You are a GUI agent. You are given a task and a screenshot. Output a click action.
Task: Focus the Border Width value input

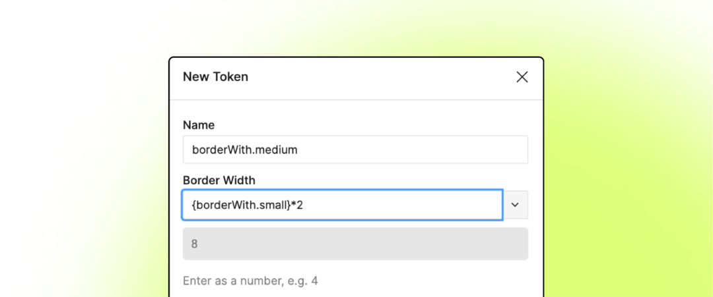tap(342, 205)
